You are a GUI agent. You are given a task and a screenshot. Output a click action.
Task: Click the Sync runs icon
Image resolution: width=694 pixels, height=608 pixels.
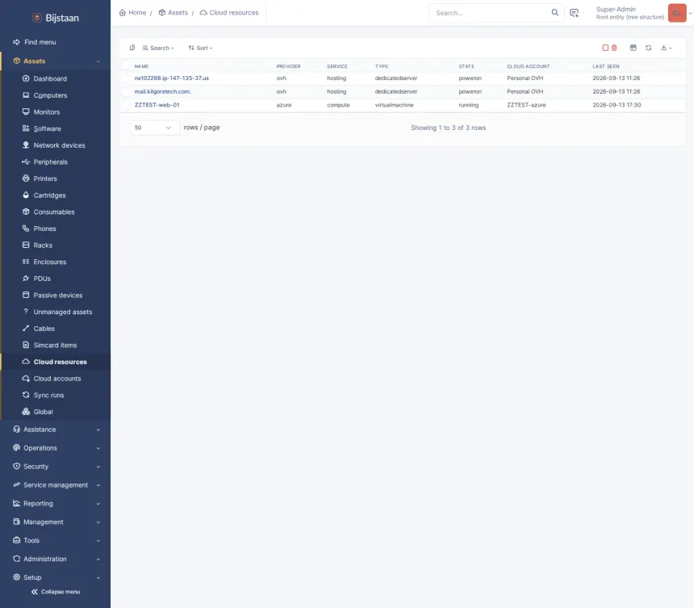click(x=26, y=395)
